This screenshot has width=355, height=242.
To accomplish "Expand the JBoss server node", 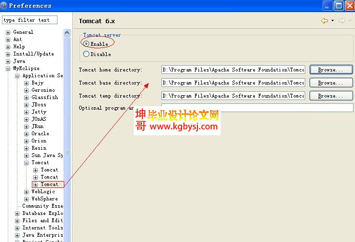I will click(26, 105).
